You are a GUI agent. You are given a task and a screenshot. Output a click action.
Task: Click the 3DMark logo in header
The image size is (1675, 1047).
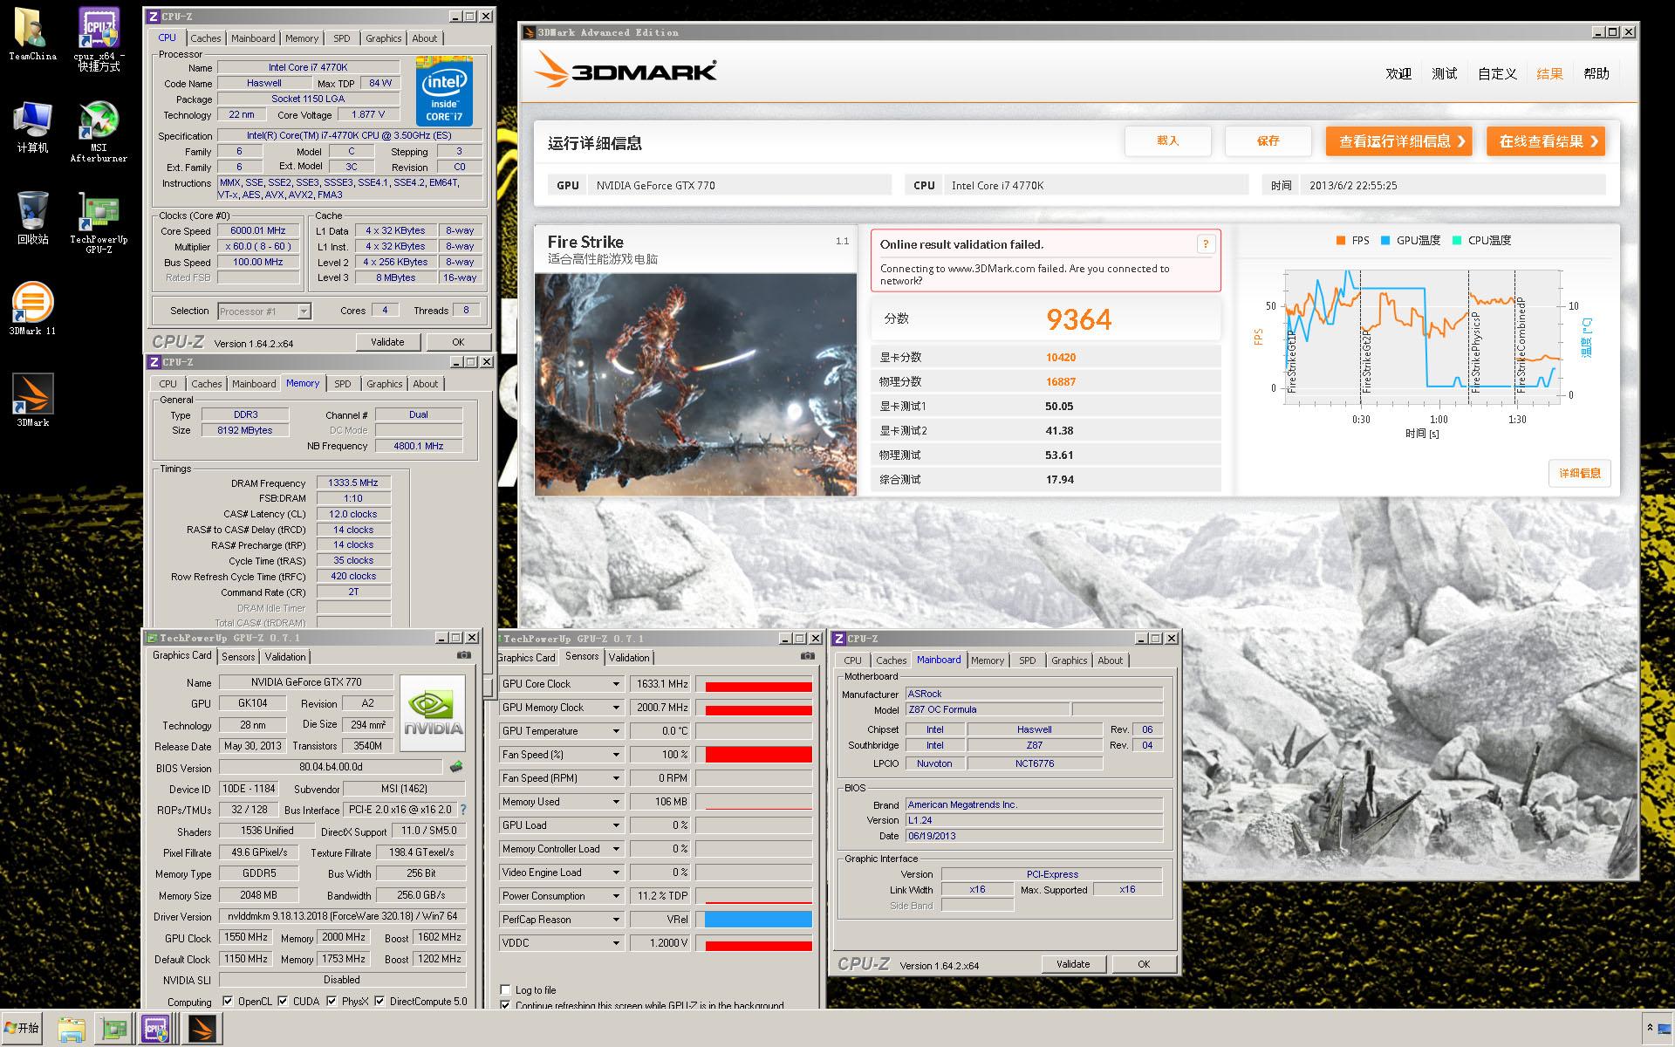pyautogui.click(x=626, y=70)
